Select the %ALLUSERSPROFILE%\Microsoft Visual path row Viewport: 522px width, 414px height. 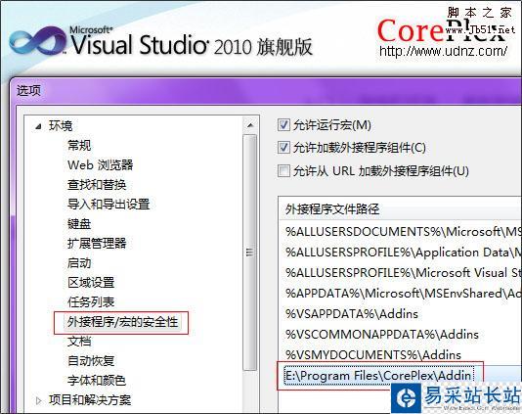[x=400, y=273]
